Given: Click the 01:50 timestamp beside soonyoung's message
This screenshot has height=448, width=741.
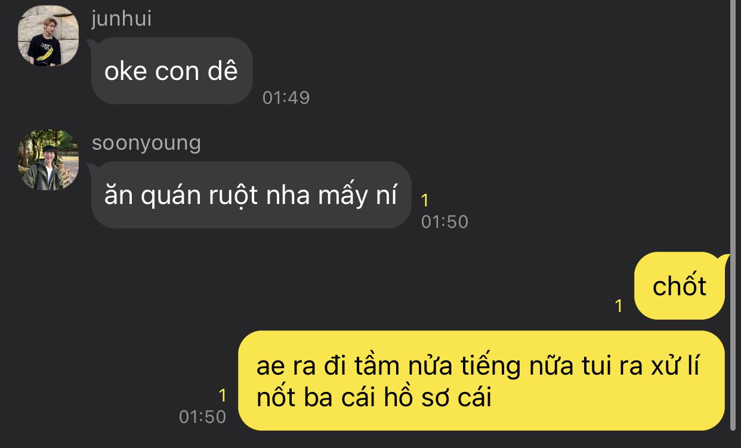Looking at the screenshot, I should pyautogui.click(x=444, y=222).
